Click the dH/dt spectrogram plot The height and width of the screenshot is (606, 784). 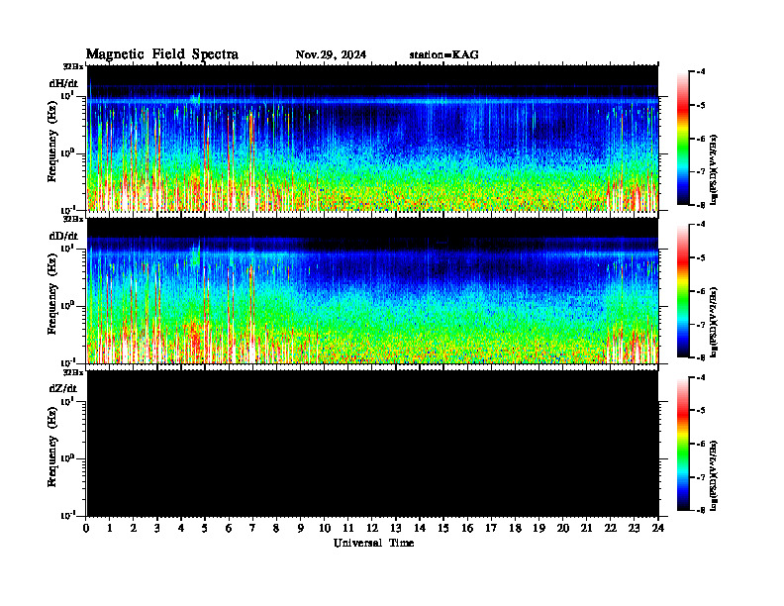click(372, 138)
